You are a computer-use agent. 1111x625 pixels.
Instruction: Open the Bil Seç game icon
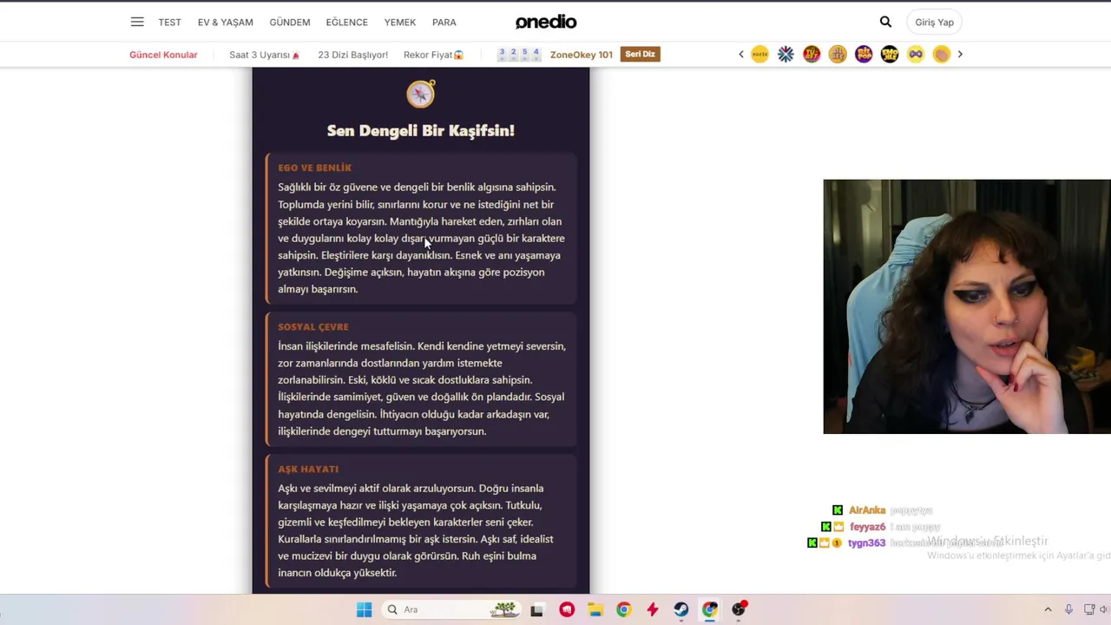(838, 54)
